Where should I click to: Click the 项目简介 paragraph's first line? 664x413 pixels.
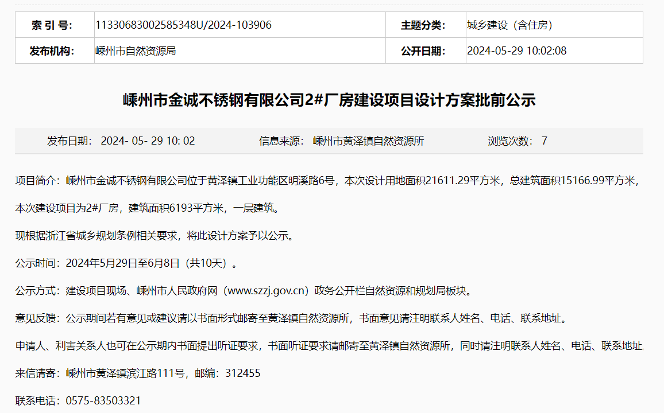point(327,181)
